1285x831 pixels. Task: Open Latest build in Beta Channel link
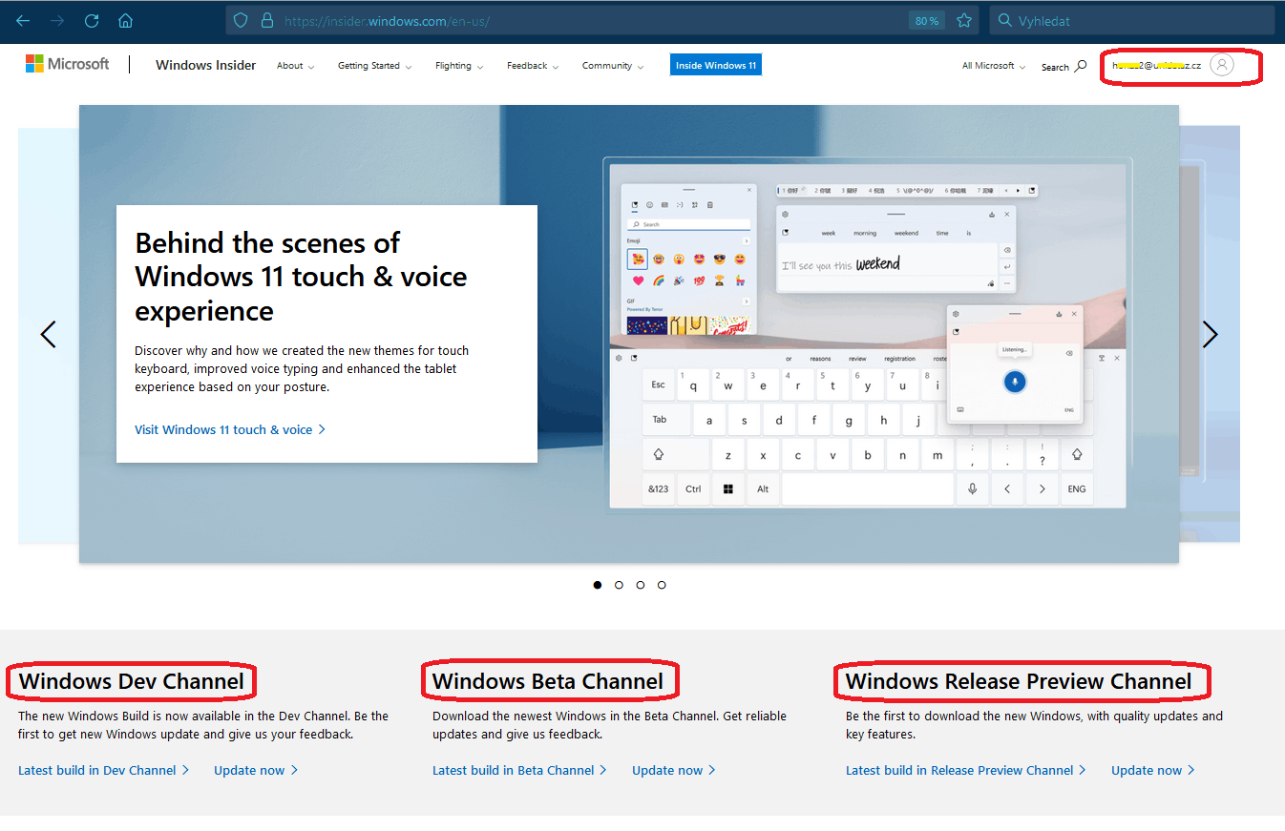(519, 770)
